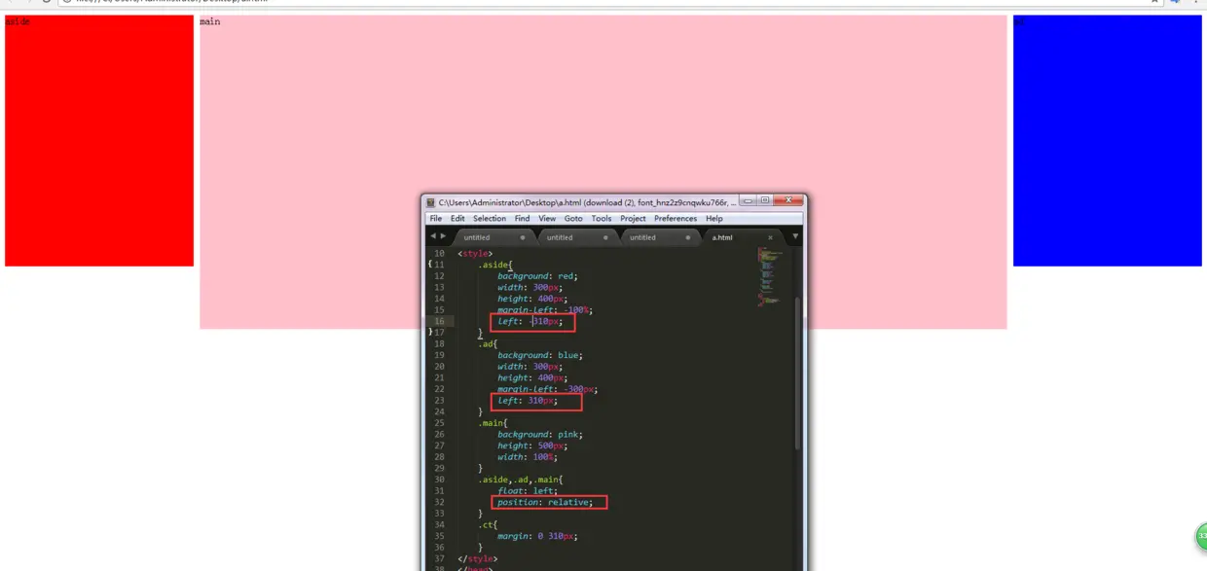Open the View menu
The width and height of the screenshot is (1207, 571).
coord(547,219)
